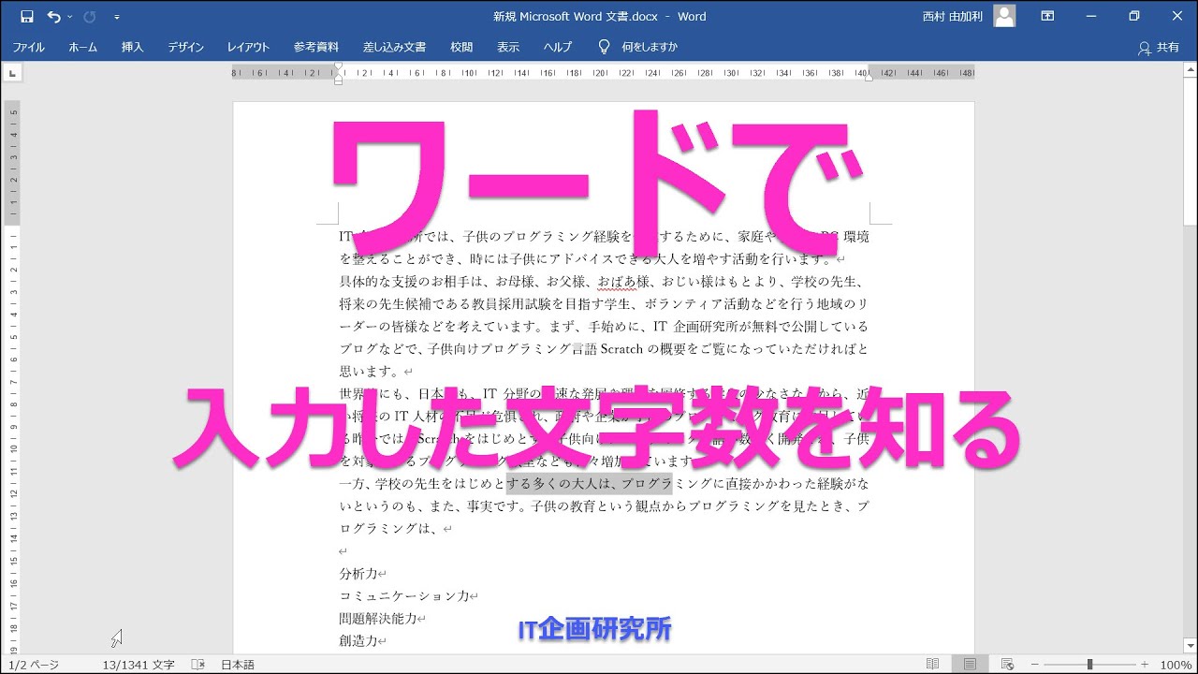Open Ribbon Display Options icon

click(1048, 16)
